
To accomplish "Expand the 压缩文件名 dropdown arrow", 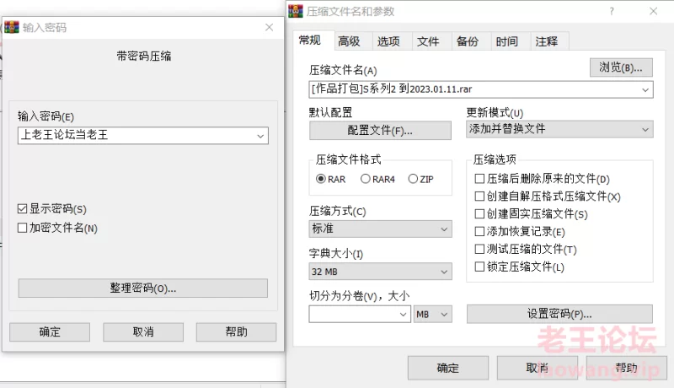I will click(645, 90).
